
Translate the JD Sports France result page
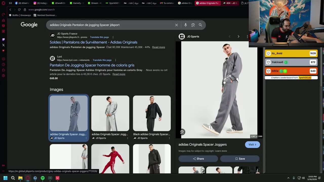[99, 37]
